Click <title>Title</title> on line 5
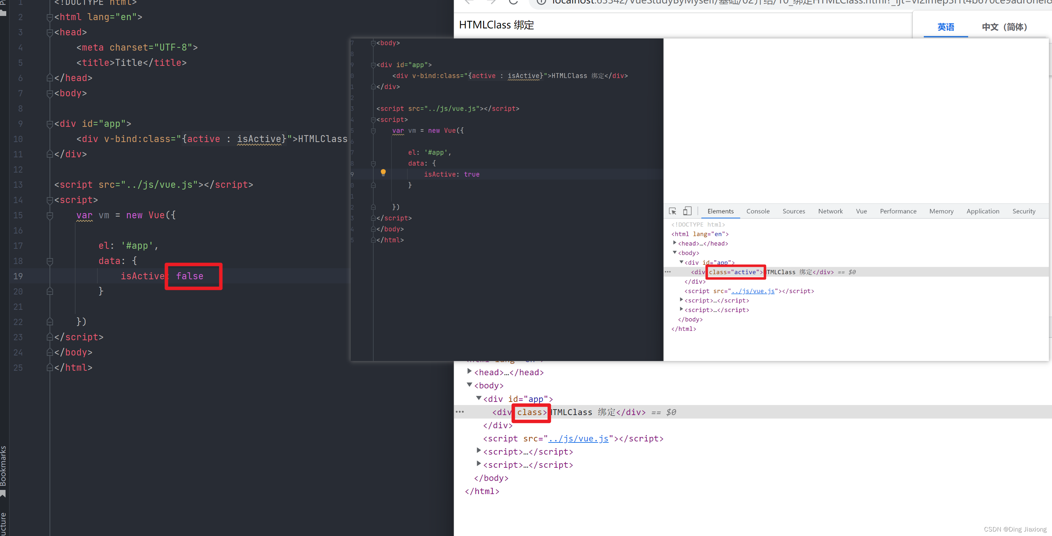 (x=132, y=62)
